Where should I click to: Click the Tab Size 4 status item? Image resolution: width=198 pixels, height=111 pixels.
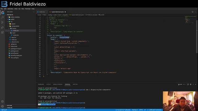(135, 110)
